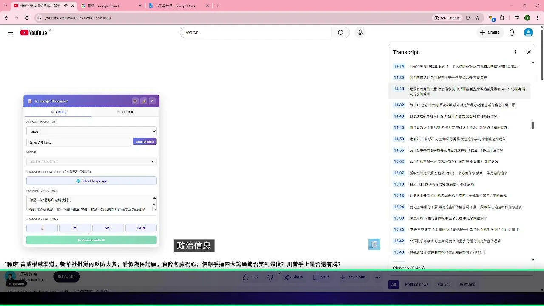Click the YouTube search magnifier button
Screen dimensions: 544x306
pos(341,33)
